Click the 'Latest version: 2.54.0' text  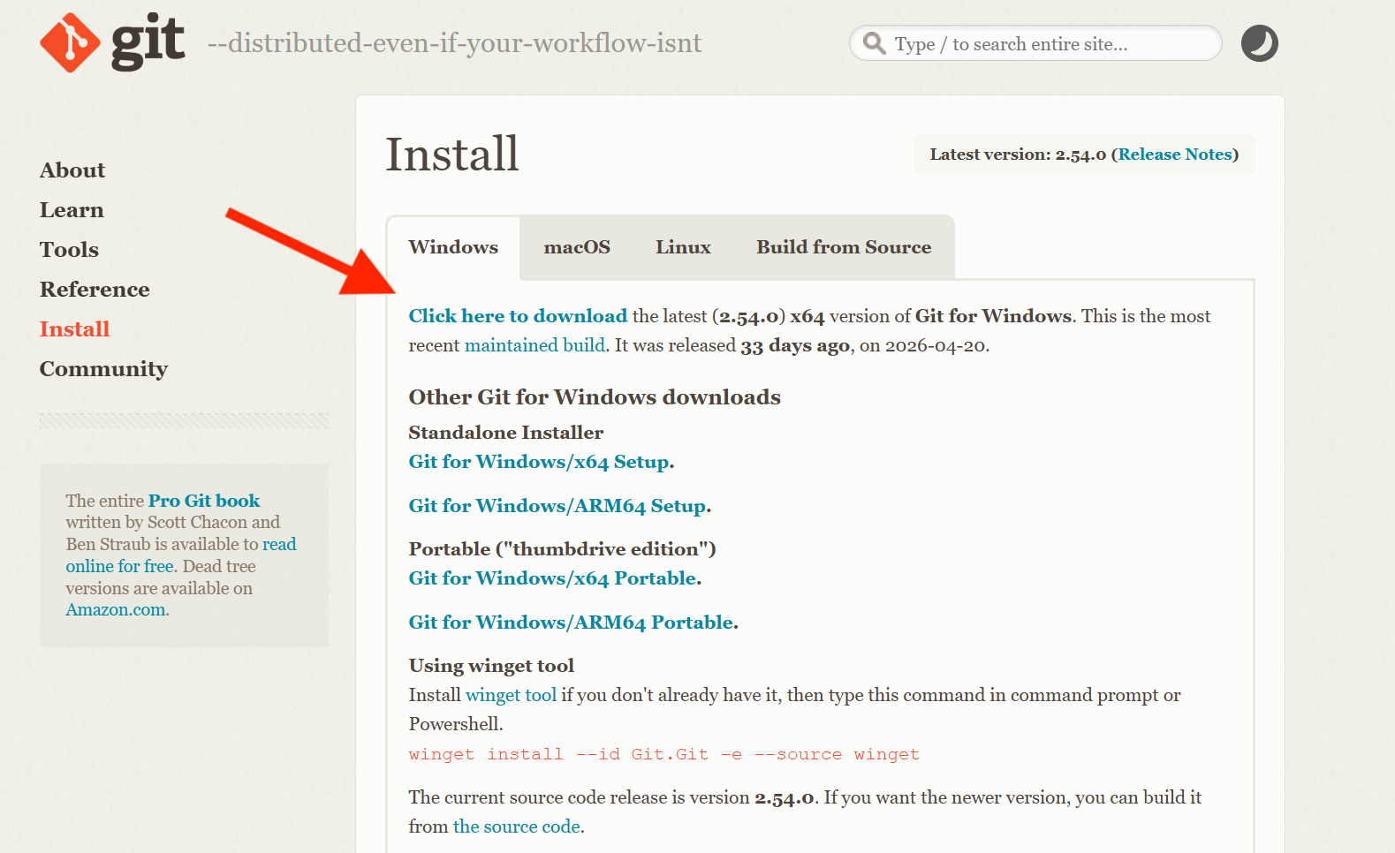1018,155
